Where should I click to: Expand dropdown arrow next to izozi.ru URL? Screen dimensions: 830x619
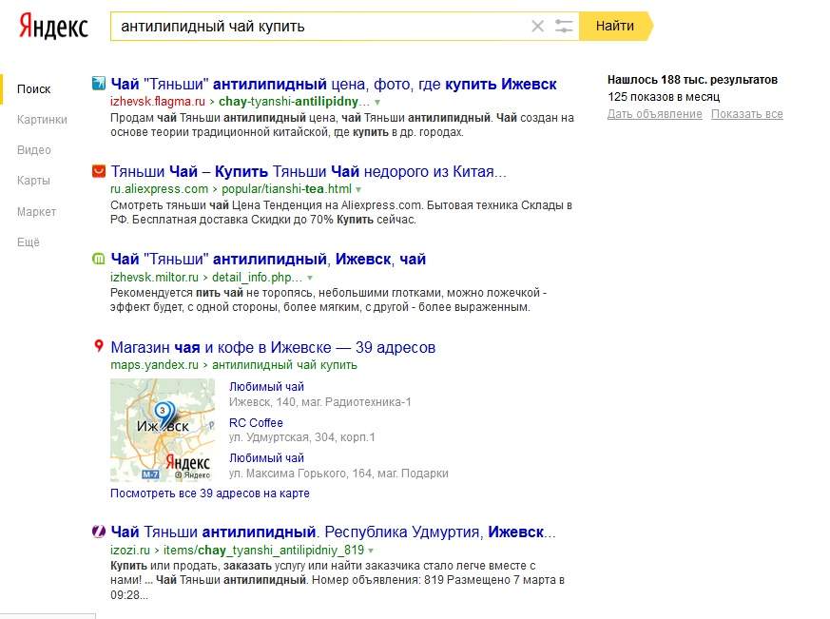click(371, 551)
